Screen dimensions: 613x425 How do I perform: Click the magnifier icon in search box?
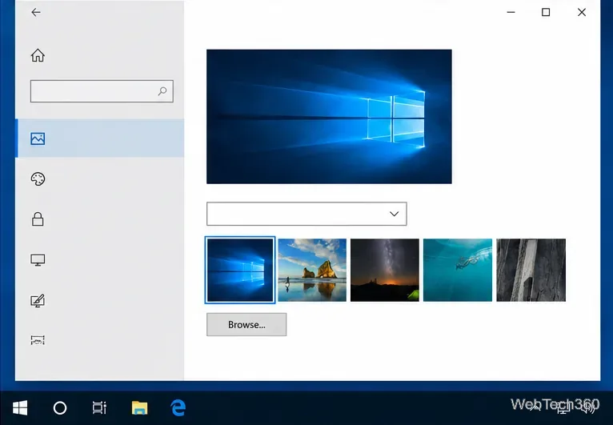tap(162, 91)
